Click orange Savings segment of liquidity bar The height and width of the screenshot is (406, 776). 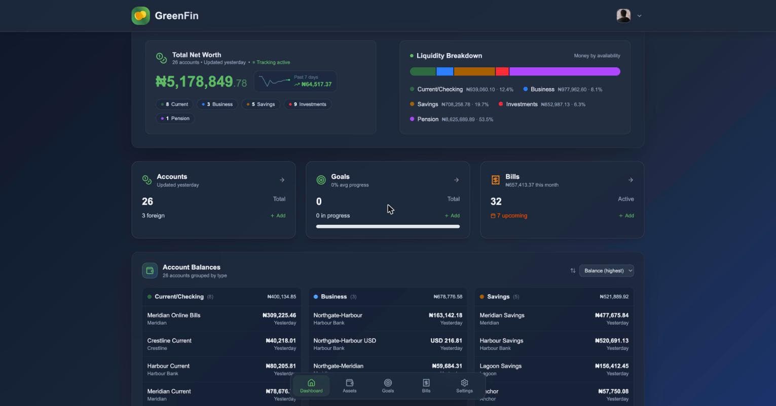(474, 71)
